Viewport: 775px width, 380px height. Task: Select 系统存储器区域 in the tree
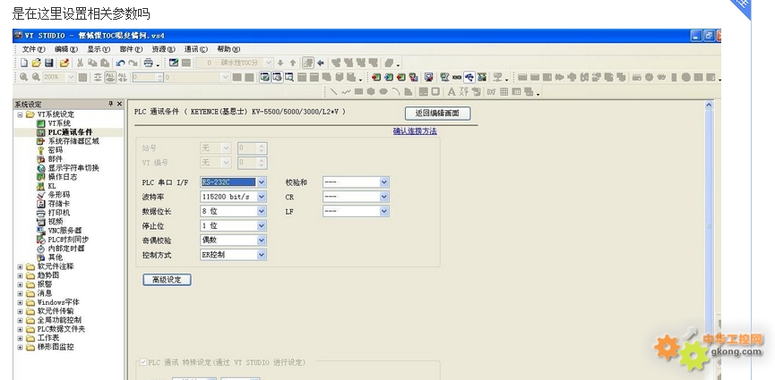point(73,141)
